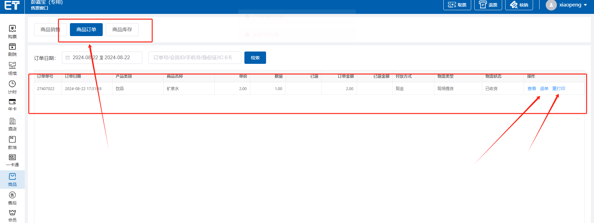Select the 一卡通 card sidebar icon

tap(12, 158)
